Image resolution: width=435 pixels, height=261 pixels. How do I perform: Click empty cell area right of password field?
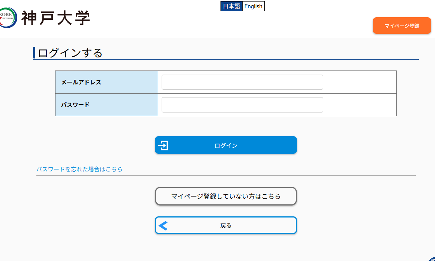[359, 105]
